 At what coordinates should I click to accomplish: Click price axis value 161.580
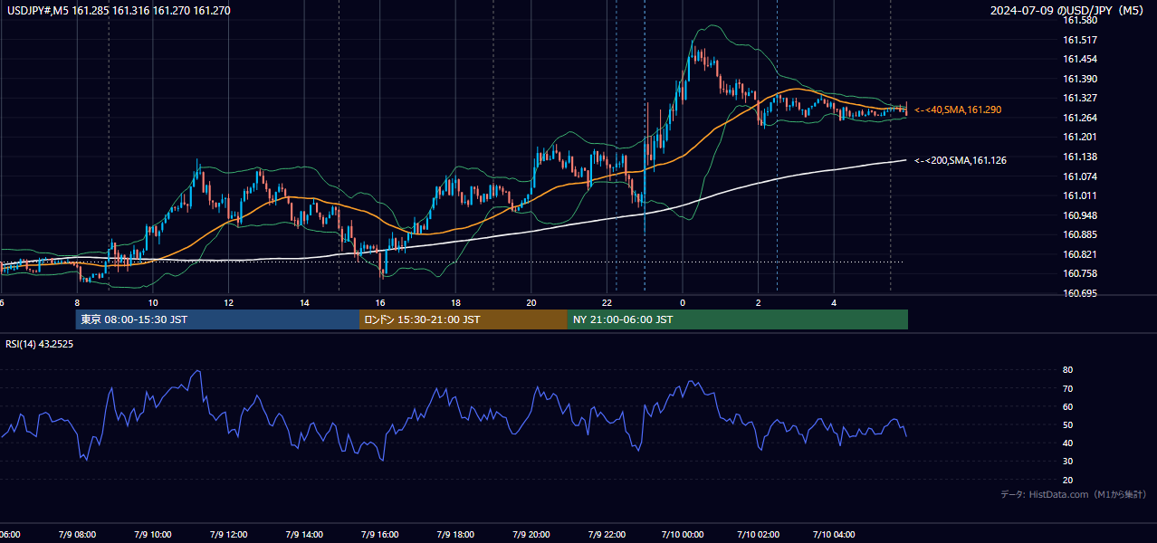[1080, 20]
